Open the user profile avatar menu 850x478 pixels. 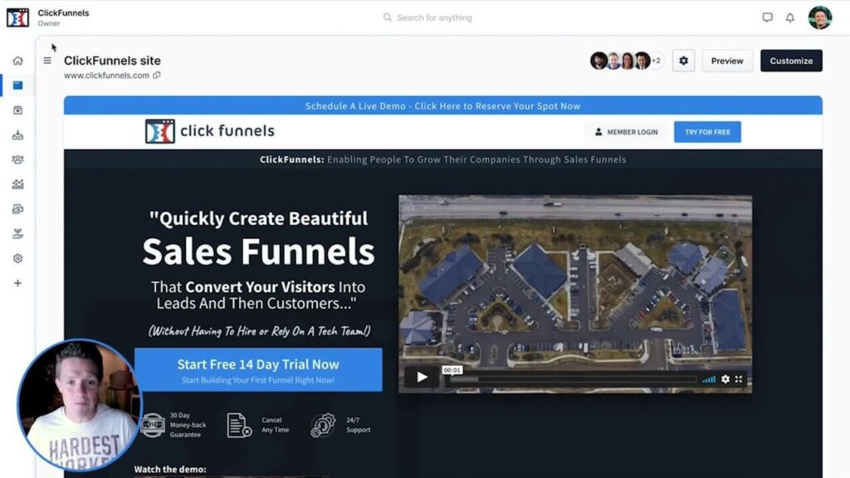pyautogui.click(x=819, y=17)
